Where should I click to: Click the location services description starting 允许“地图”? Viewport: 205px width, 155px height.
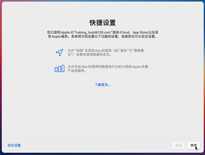(x=106, y=53)
